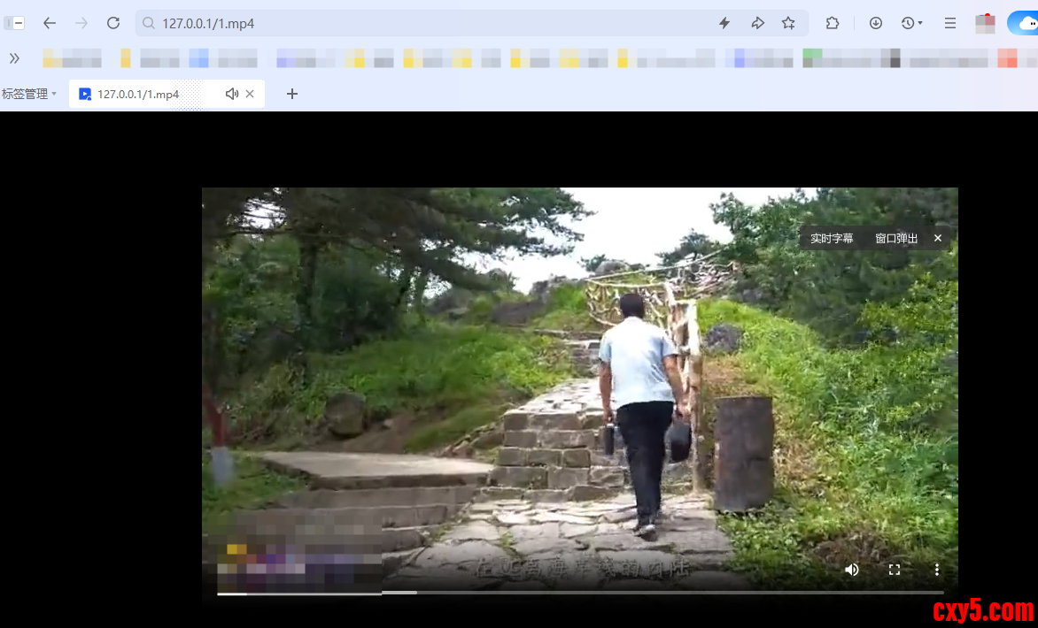This screenshot has width=1038, height=628.
Task: Close the floating video overlay toolbar
Action: coord(938,238)
